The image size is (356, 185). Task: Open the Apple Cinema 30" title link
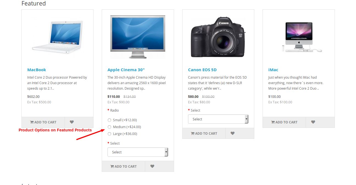click(x=126, y=70)
